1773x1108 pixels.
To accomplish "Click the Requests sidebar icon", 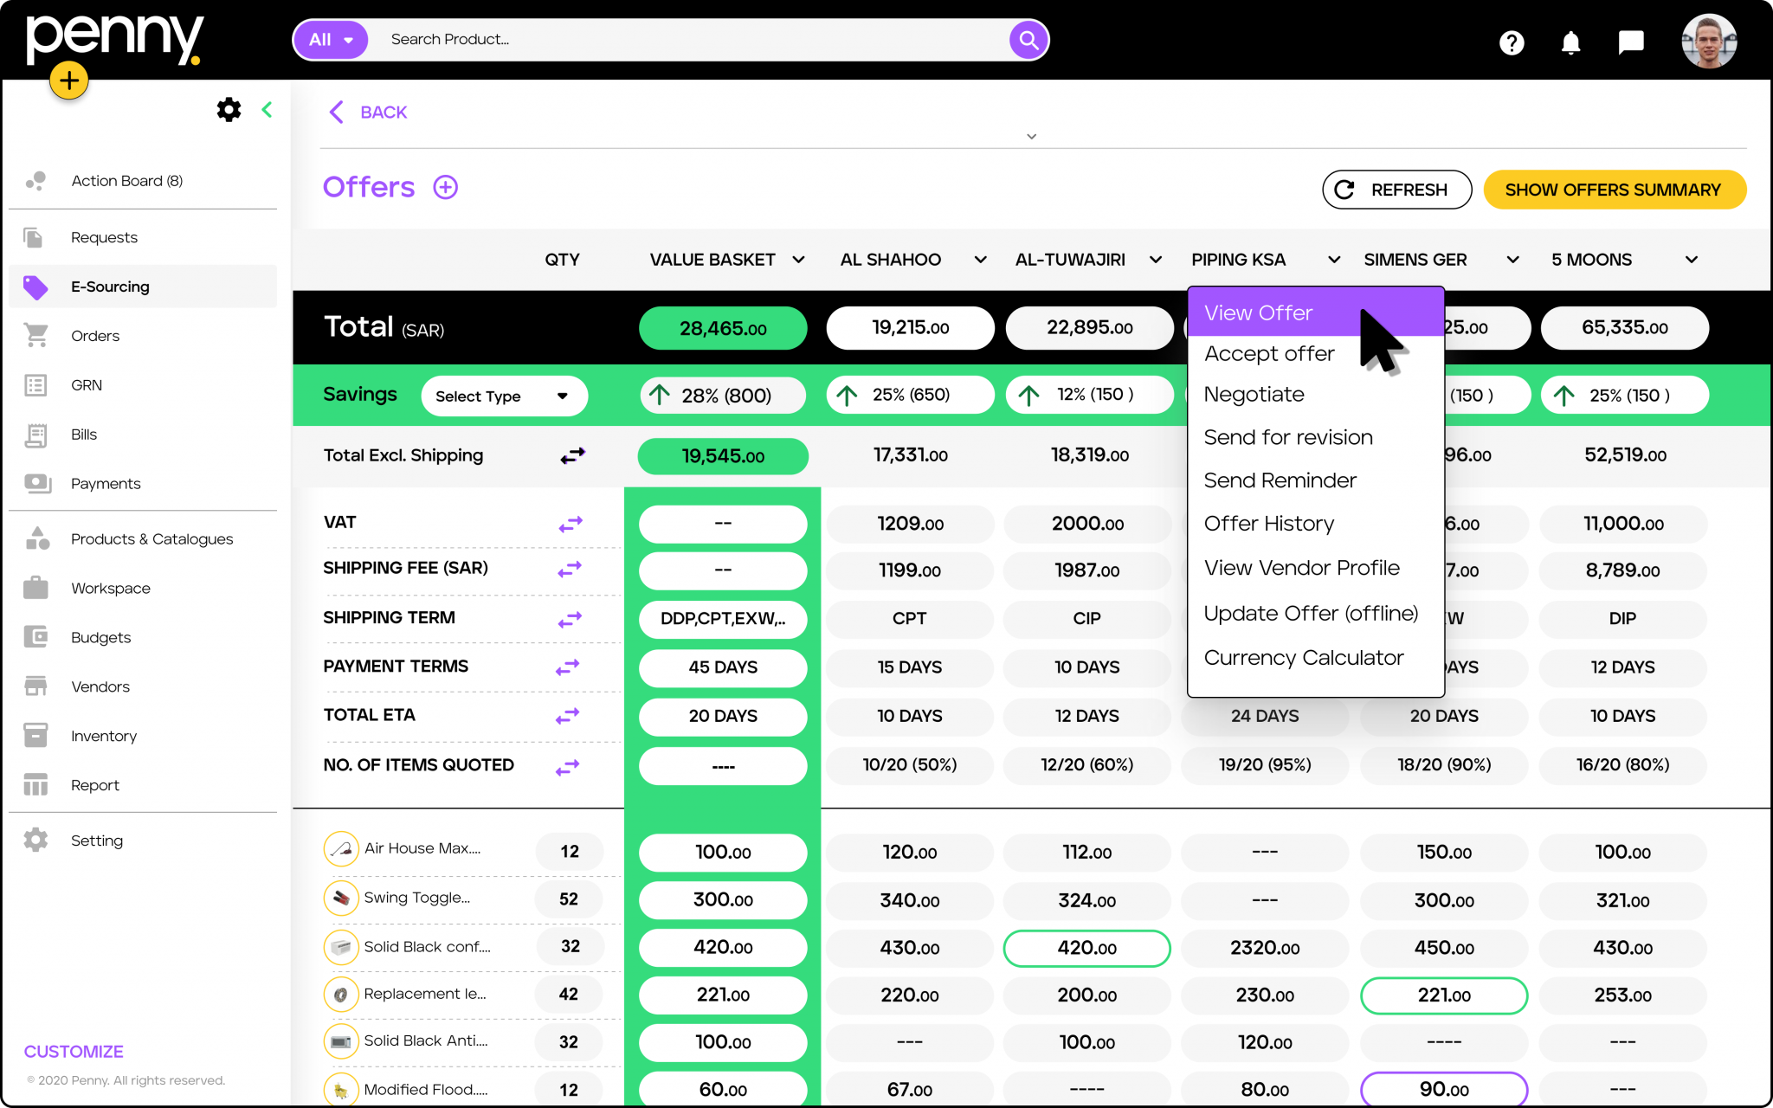I will pos(33,237).
